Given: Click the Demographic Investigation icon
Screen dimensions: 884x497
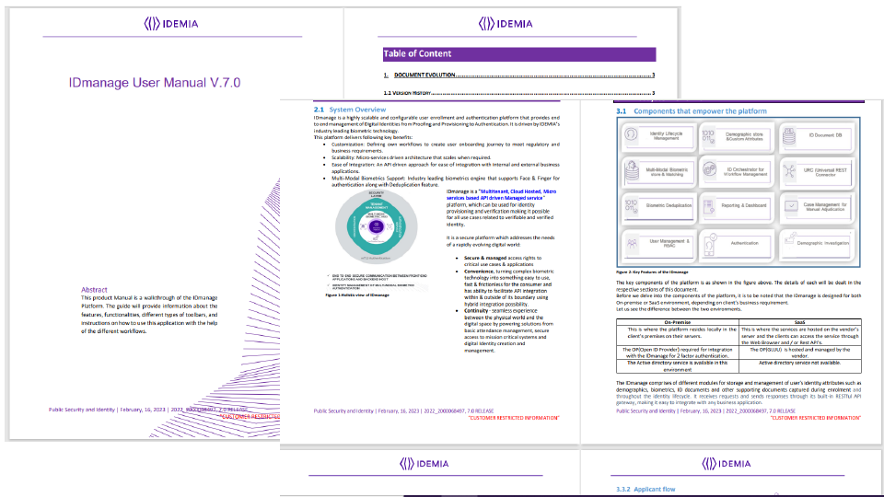Looking at the screenshot, I should click(790, 237).
